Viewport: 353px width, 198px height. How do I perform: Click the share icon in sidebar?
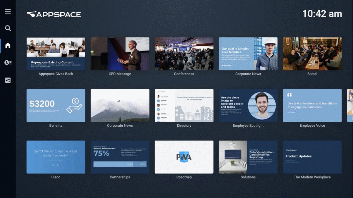pos(8,80)
